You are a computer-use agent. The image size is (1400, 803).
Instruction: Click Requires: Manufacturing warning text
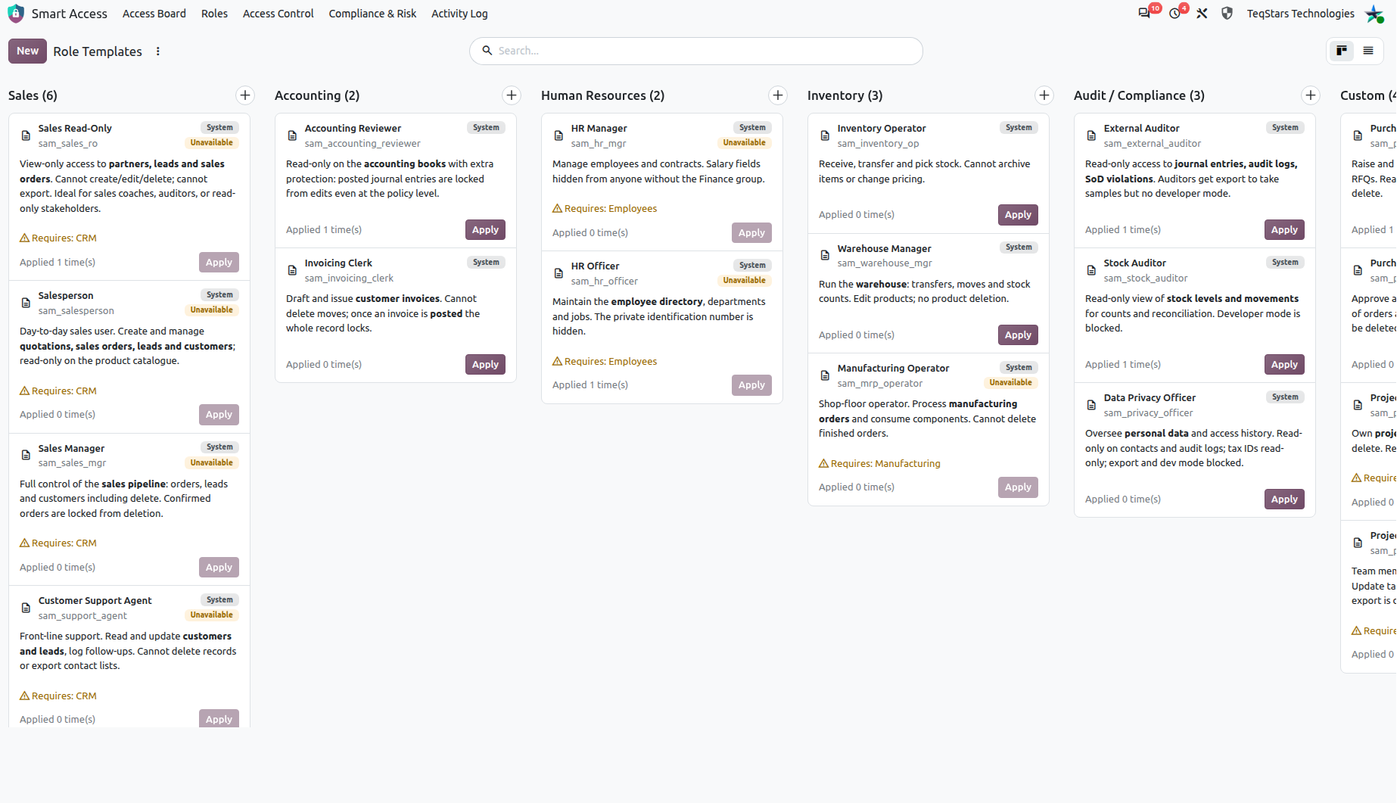click(879, 464)
